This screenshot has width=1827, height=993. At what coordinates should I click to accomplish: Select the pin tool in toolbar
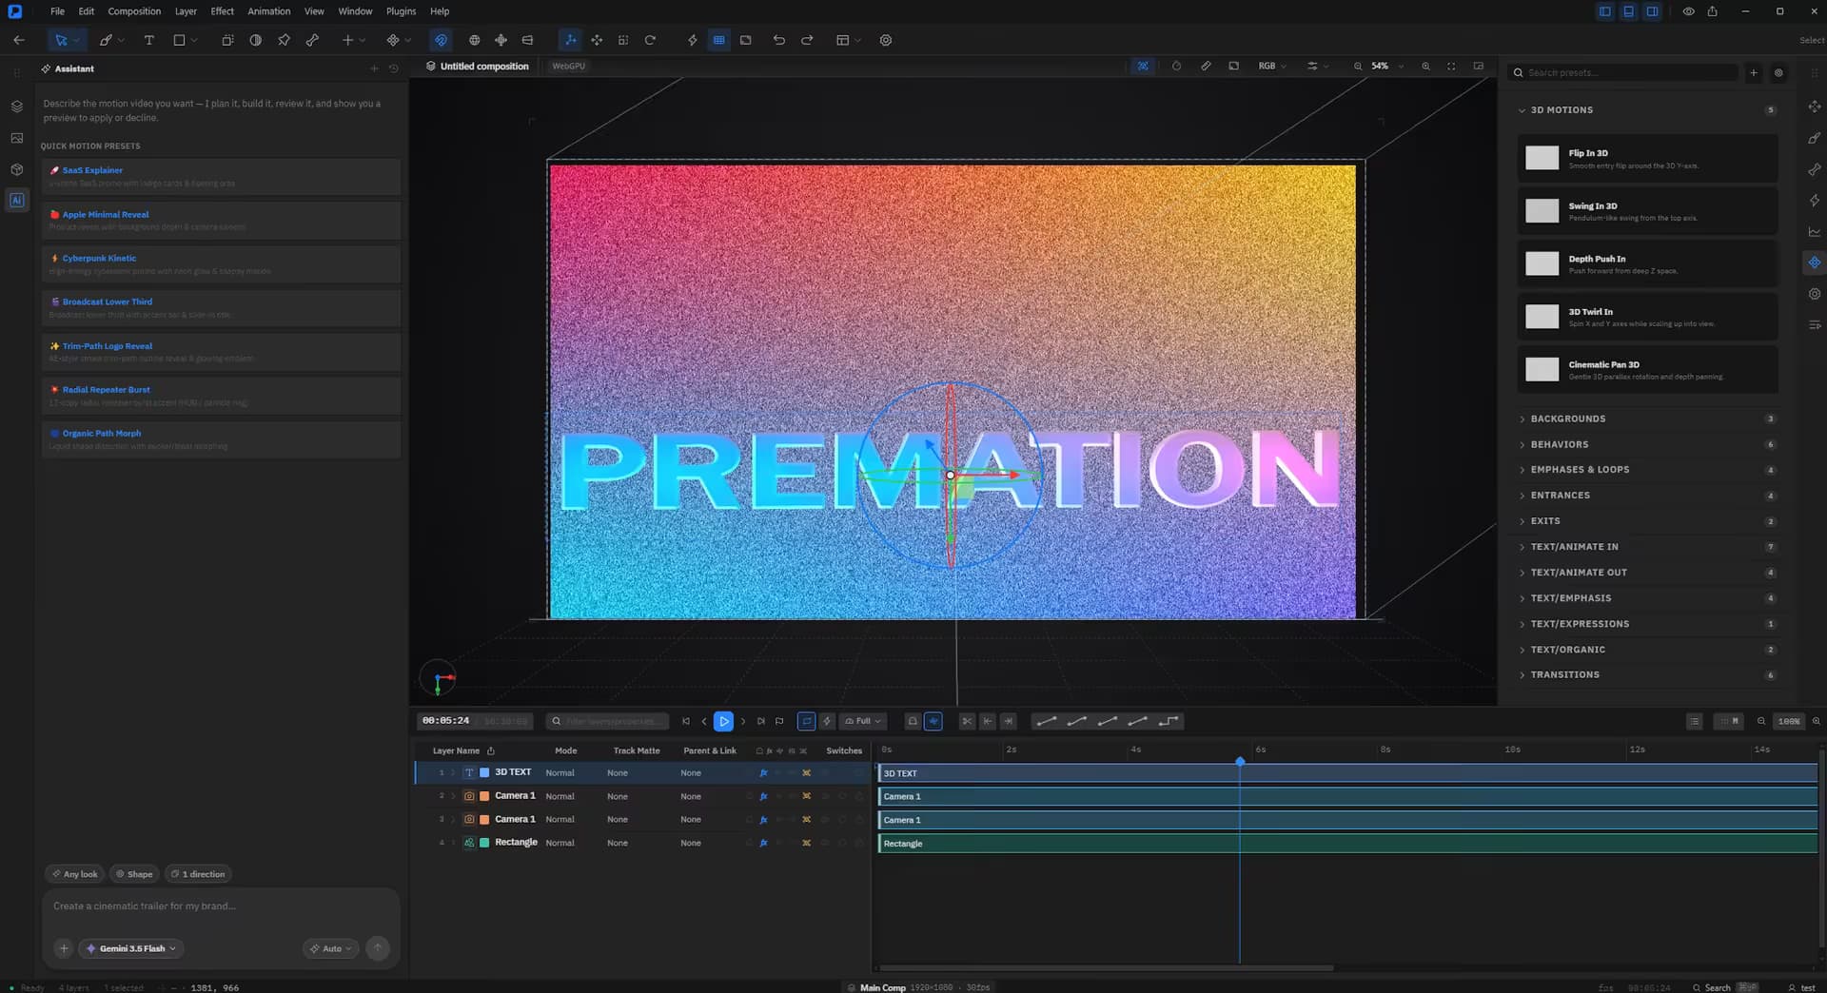click(284, 40)
